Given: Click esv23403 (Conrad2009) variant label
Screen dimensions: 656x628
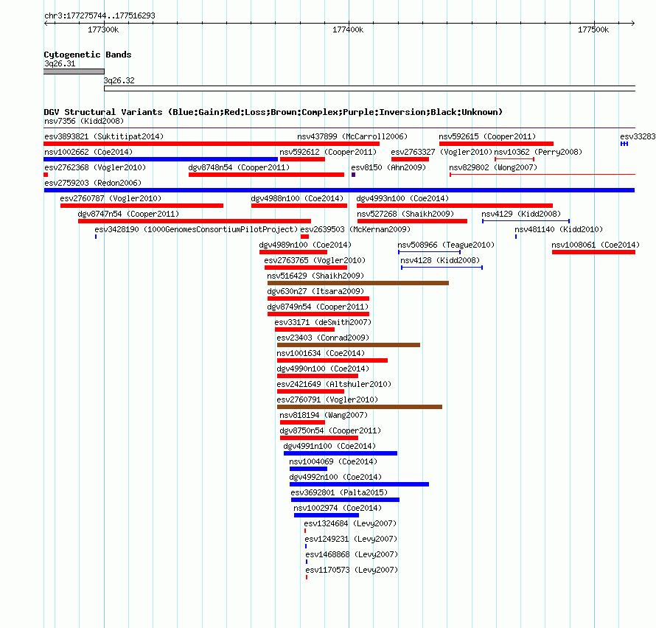Looking at the screenshot, I should pyautogui.click(x=323, y=338).
